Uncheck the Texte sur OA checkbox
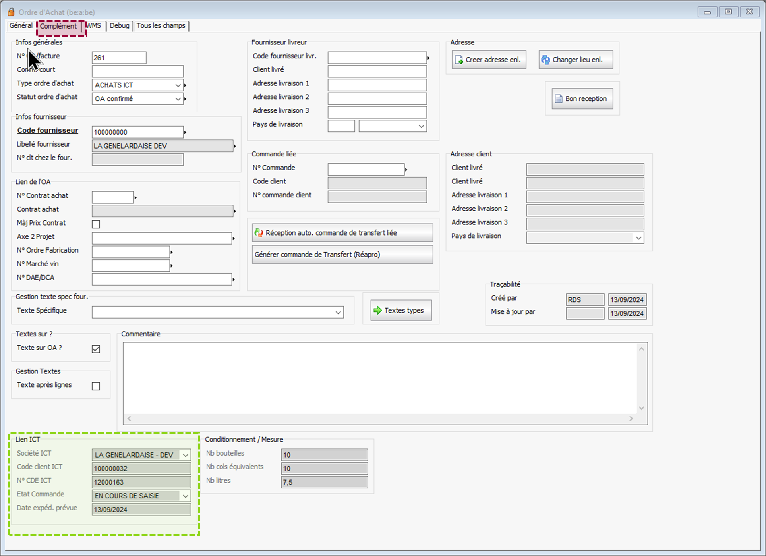Image resolution: width=766 pixels, height=556 pixels. [96, 349]
